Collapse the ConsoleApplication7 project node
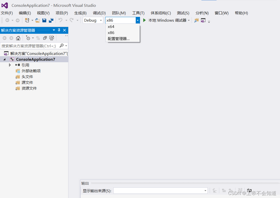Screen dimensions: 280x198 coord(5,59)
